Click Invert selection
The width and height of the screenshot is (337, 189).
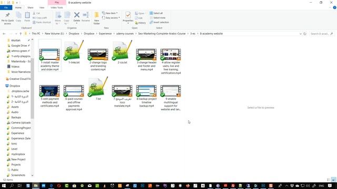[x=159, y=22]
